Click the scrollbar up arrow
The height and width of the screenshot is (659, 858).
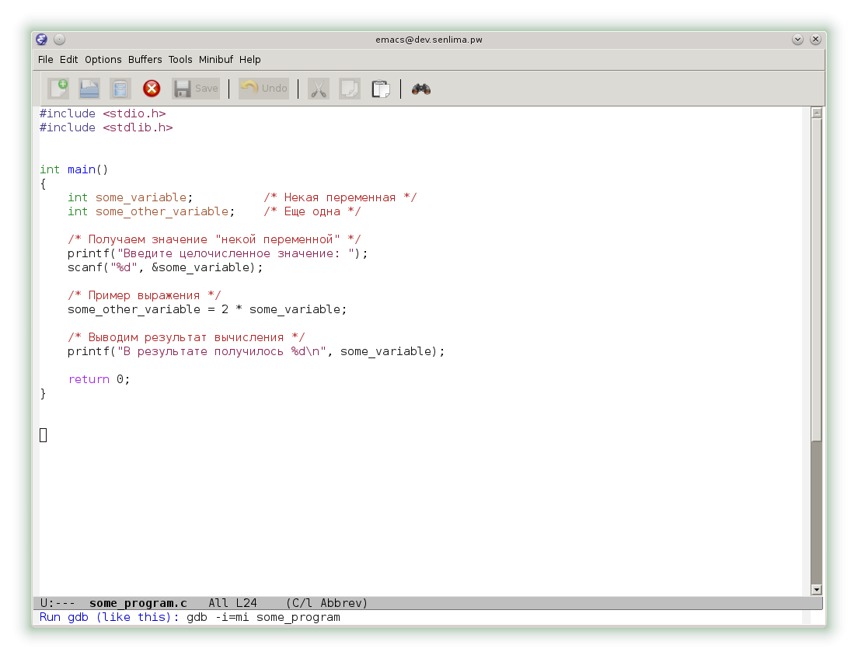pos(816,113)
